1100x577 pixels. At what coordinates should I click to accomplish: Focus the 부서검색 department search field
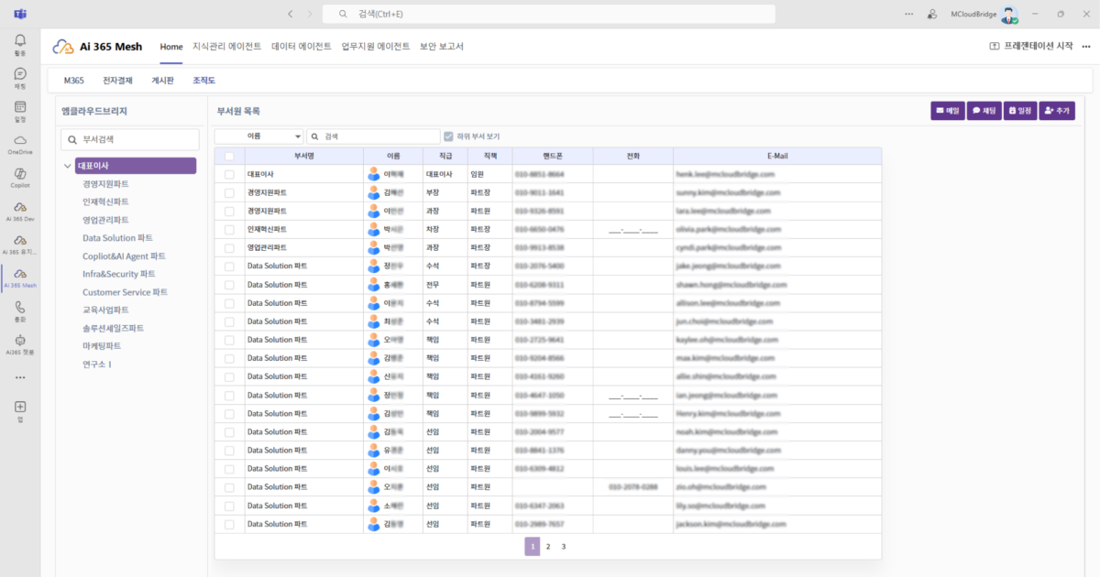click(129, 139)
